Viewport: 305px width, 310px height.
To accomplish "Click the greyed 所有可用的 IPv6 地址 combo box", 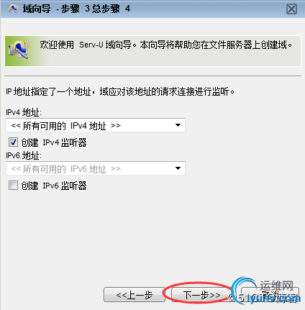I will pyautogui.click(x=96, y=168).
